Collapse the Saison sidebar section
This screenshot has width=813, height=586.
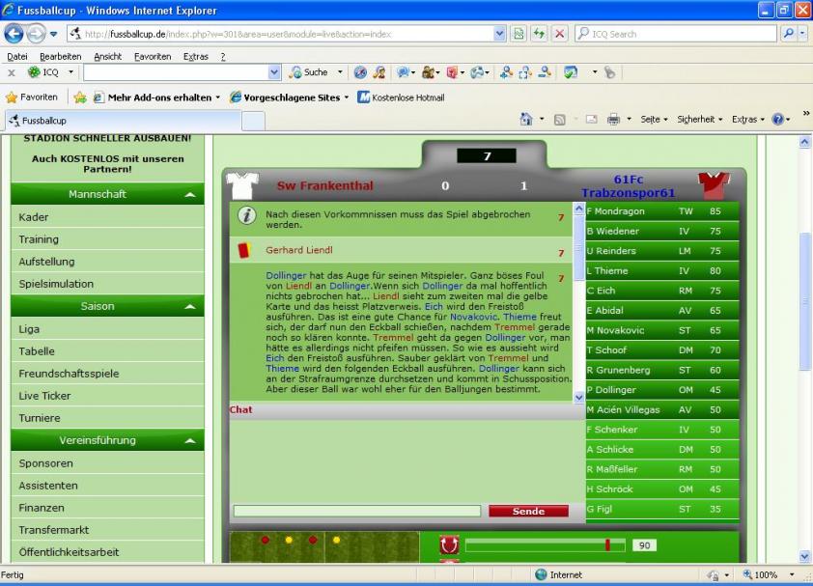(189, 307)
